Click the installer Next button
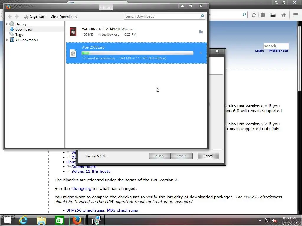 (181, 156)
